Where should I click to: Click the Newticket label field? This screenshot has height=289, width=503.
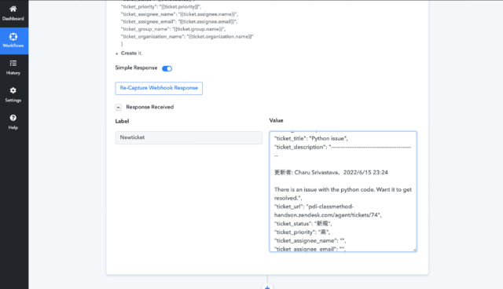[189, 137]
